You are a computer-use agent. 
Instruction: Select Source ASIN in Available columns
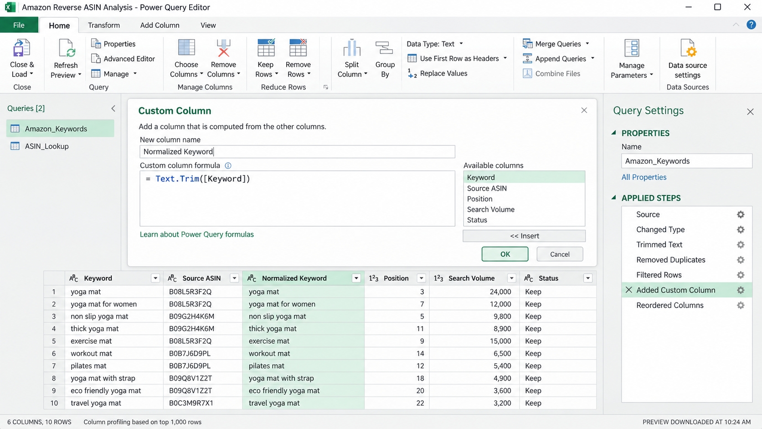[524, 188]
